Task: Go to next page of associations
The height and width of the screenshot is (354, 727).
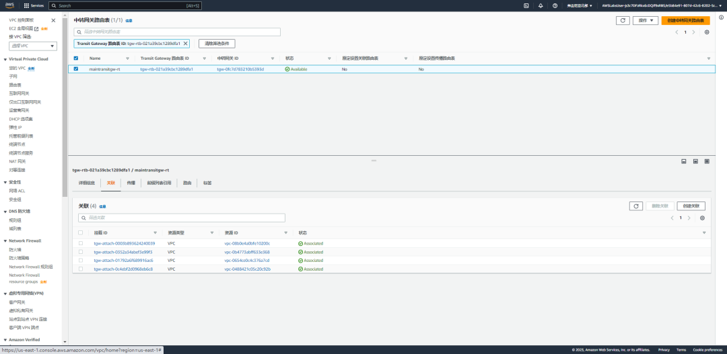Action: [x=689, y=218]
